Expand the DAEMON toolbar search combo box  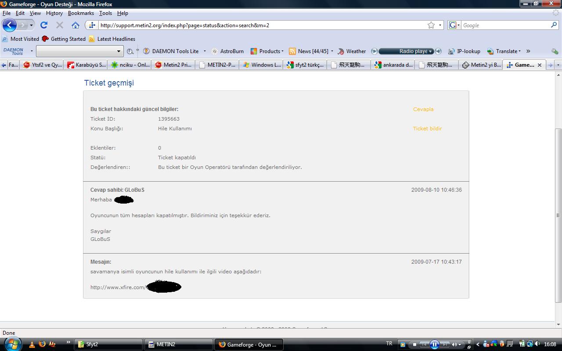119,51
